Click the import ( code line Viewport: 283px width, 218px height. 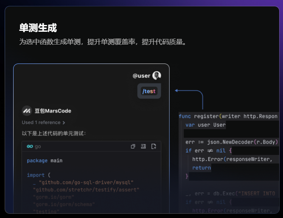pyautogui.click(x=39, y=175)
